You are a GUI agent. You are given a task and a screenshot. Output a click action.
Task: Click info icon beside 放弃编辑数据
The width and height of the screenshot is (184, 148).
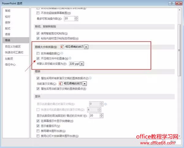click(62, 53)
